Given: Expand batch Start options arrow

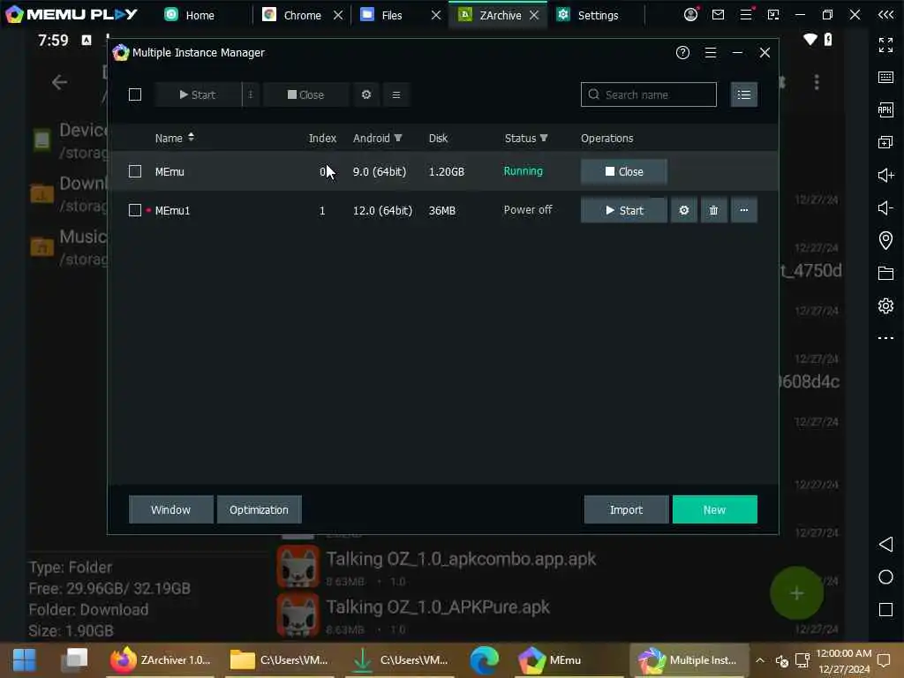Looking at the screenshot, I should (250, 94).
